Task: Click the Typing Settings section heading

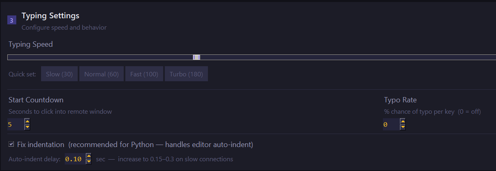Action: pos(50,16)
